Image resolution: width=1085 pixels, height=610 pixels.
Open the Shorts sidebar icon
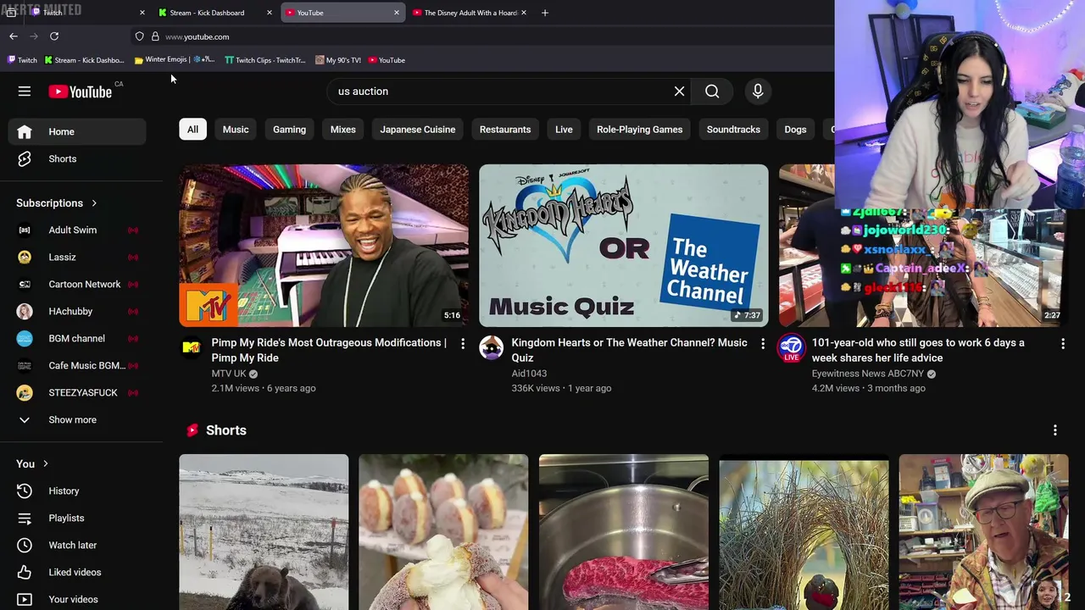click(x=25, y=158)
